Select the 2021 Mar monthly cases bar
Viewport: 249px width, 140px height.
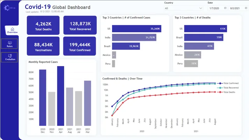[x=88, y=103]
